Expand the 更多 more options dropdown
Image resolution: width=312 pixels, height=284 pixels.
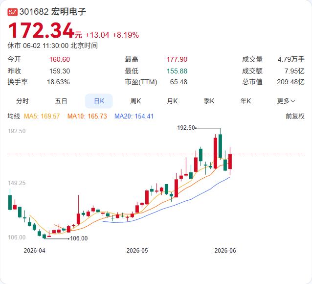286,101
